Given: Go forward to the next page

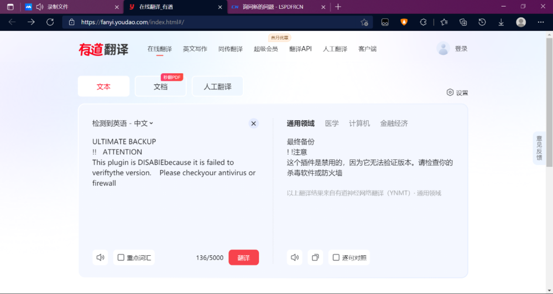Looking at the screenshot, I should click(31, 22).
